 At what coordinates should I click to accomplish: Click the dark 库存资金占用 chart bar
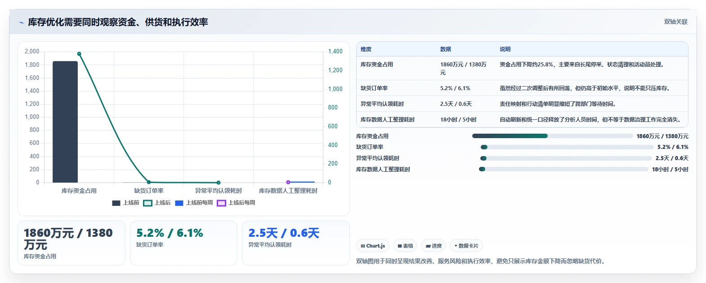65,122
